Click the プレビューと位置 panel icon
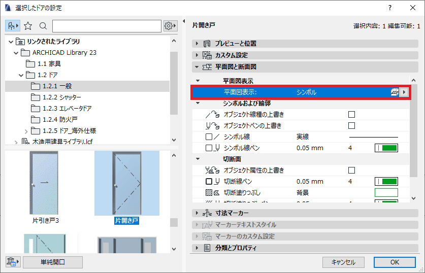The image size is (425, 273). click(207, 43)
